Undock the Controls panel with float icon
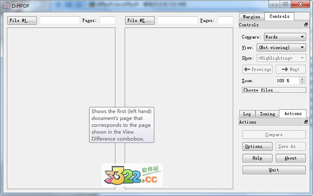The image size is (313, 196). pyautogui.click(x=306, y=25)
